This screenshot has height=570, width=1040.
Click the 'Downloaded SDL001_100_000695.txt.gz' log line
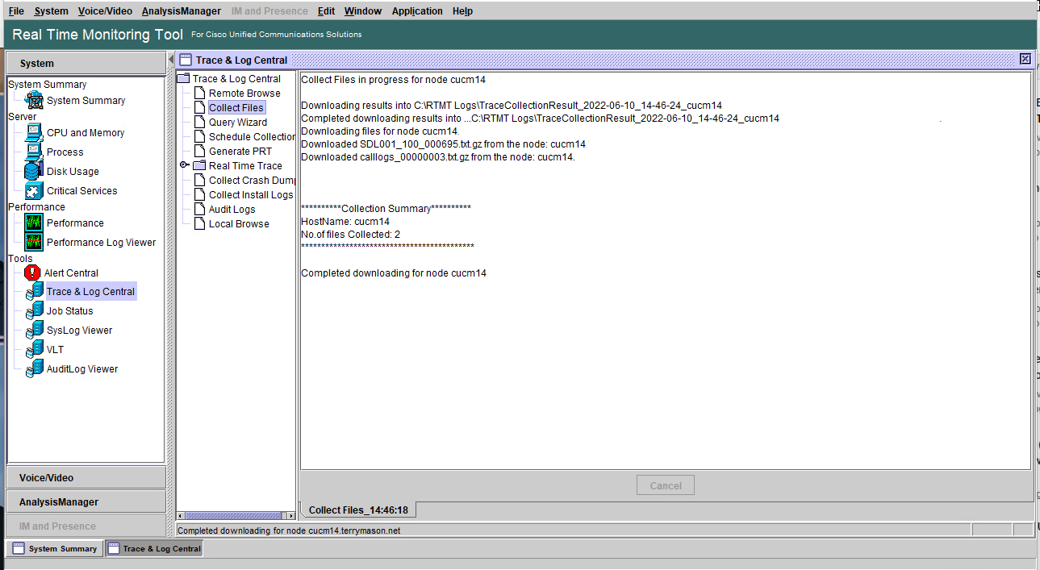(x=443, y=144)
